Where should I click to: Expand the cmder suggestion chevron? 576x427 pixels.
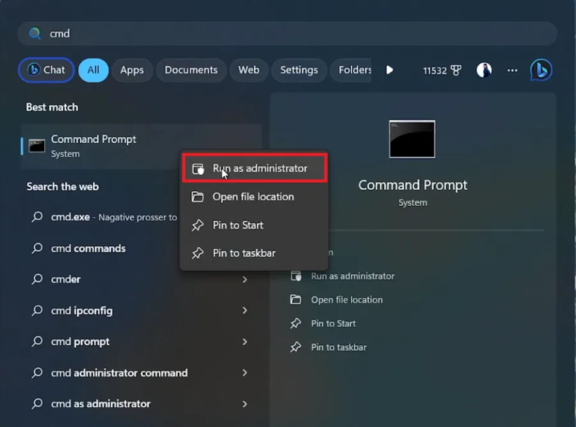244,279
